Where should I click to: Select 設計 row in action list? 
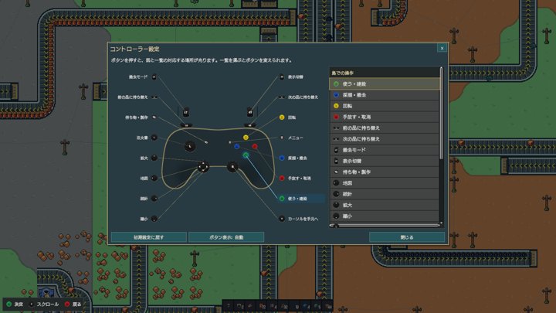click(x=385, y=194)
